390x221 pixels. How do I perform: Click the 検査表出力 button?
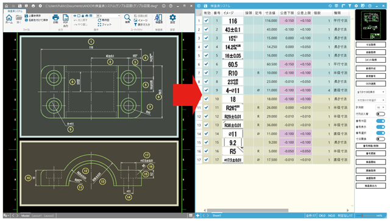[370, 186]
